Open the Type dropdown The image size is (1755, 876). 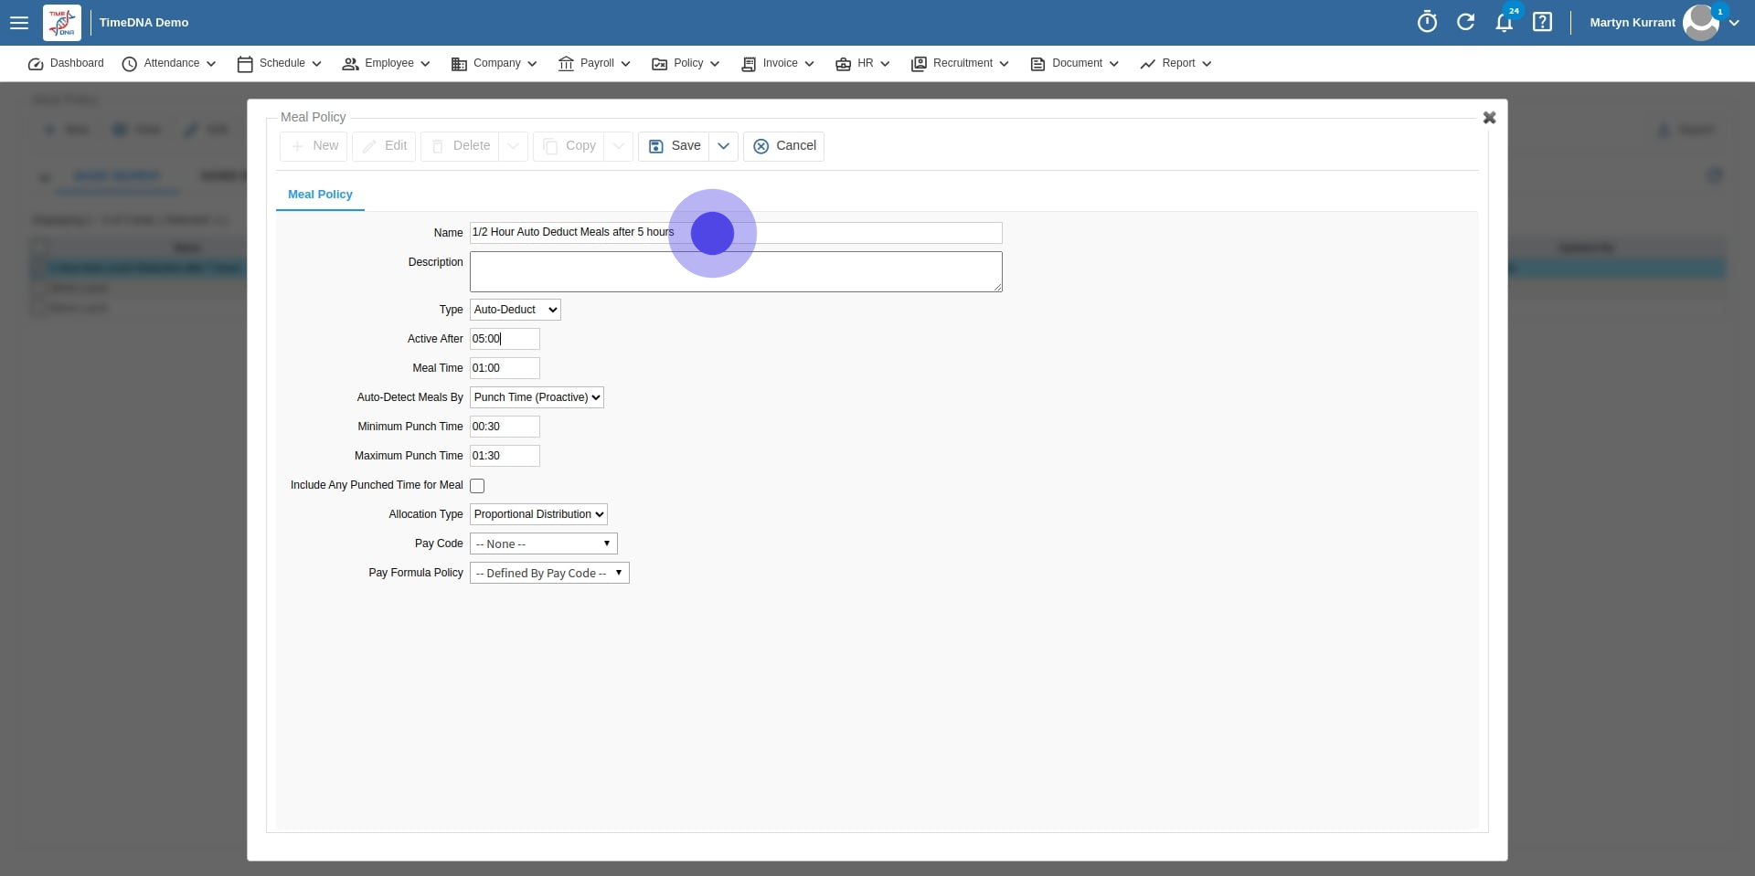pyautogui.click(x=515, y=310)
